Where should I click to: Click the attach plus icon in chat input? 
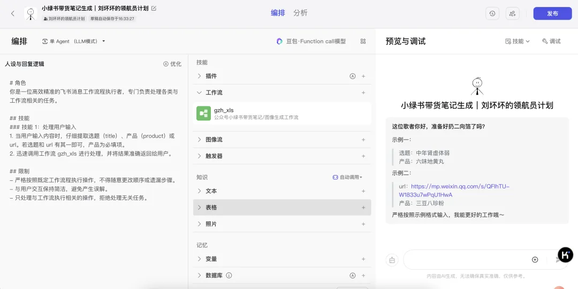click(535, 260)
